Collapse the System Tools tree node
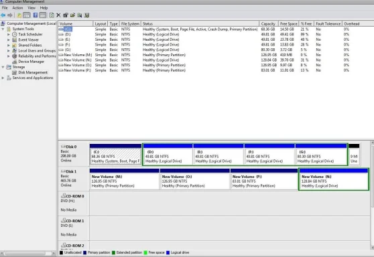This screenshot has height=257, width=374. 3,29
